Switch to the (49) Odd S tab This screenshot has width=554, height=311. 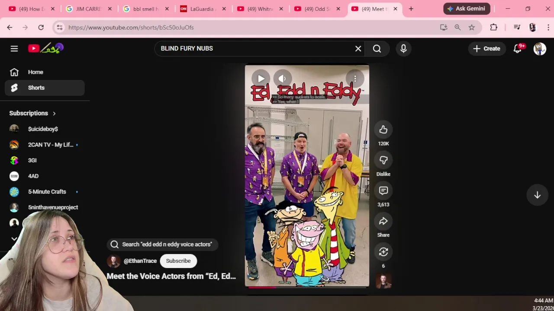click(316, 9)
